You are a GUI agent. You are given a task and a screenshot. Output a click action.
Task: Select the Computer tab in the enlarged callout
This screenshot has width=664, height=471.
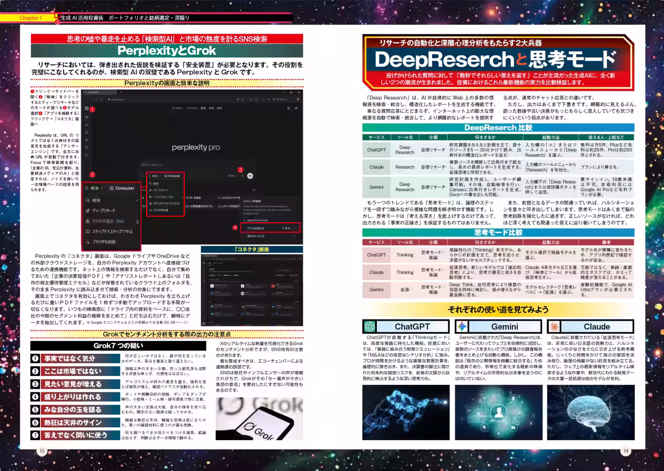(x=122, y=188)
